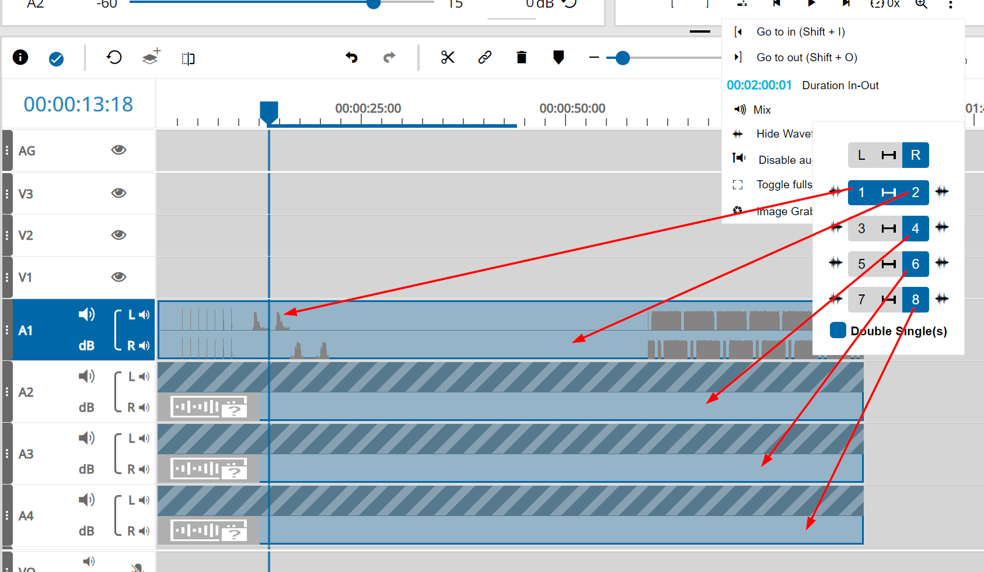Click the link clips icon
Screen dimensions: 984x572
point(484,57)
